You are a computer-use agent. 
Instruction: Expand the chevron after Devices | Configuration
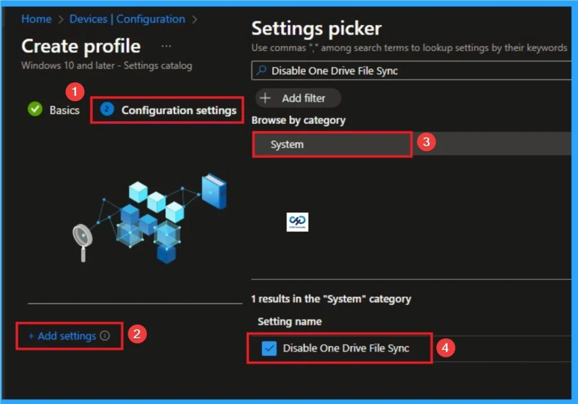[195, 19]
